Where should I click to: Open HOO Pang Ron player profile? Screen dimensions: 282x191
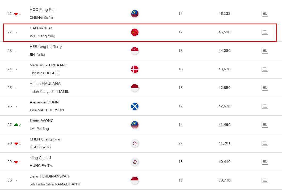(x=43, y=10)
